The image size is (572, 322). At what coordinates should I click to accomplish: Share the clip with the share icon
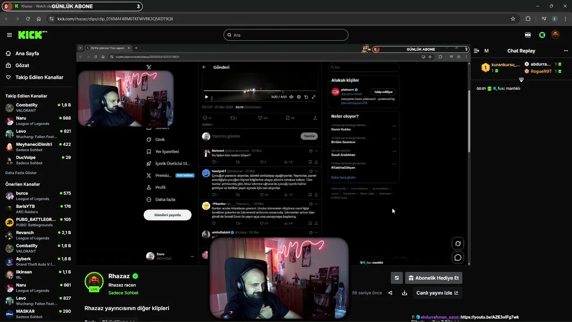[x=390, y=293]
